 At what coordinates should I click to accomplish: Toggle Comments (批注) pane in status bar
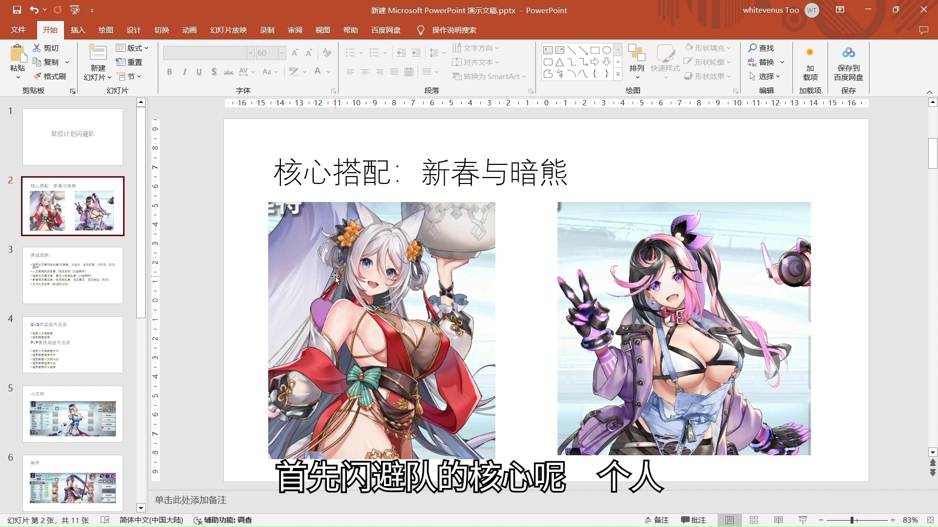(x=694, y=520)
